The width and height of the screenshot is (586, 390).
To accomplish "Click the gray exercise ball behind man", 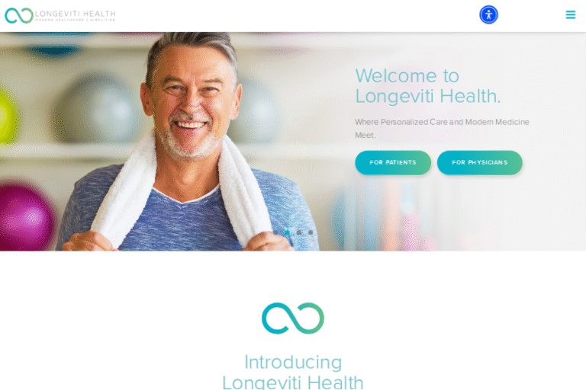I will (x=98, y=108).
